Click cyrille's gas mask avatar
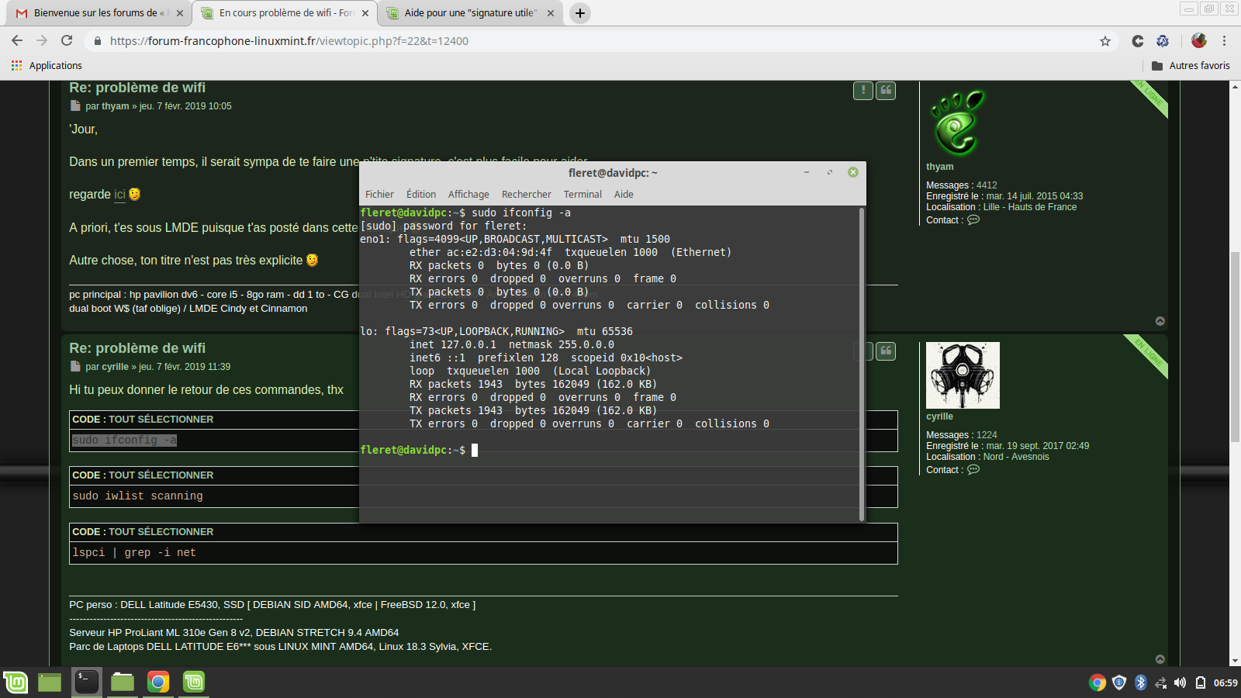The image size is (1241, 698). [x=963, y=375]
